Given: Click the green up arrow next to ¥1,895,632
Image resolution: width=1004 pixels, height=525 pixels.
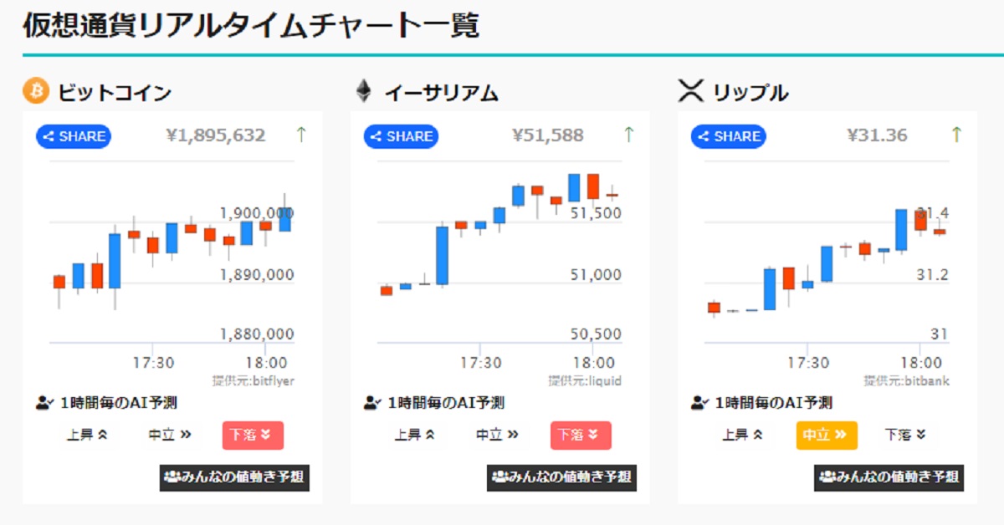Looking at the screenshot, I should point(302,135).
